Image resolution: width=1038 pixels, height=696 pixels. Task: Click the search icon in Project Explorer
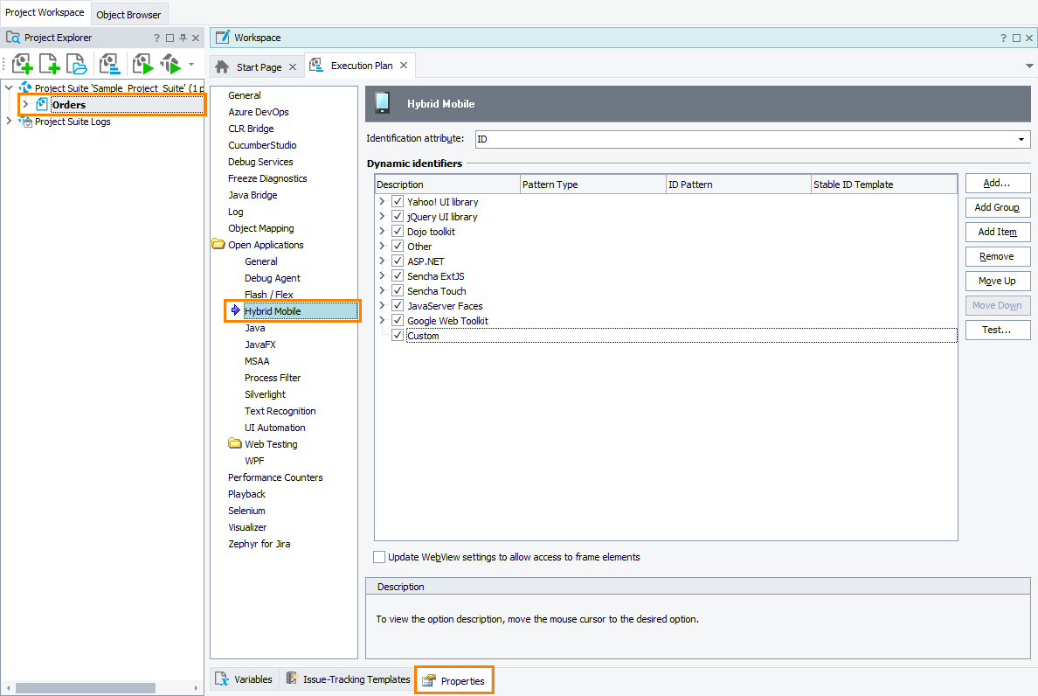coord(13,38)
